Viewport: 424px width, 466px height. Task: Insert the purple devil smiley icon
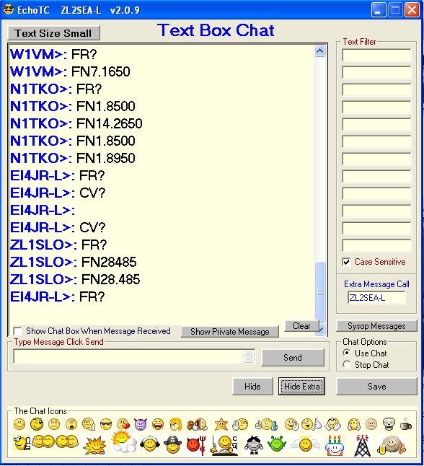[141, 424]
